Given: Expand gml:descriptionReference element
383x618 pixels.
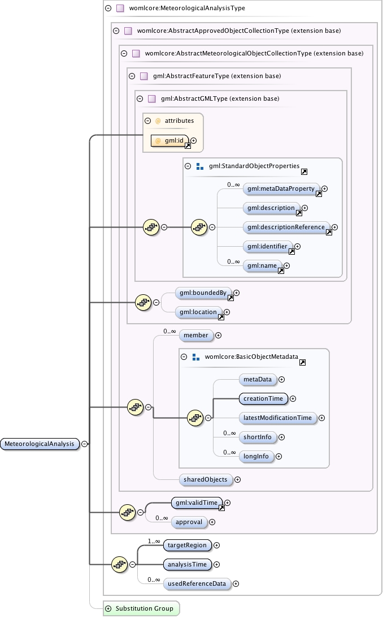Looking at the screenshot, I should [334, 227].
